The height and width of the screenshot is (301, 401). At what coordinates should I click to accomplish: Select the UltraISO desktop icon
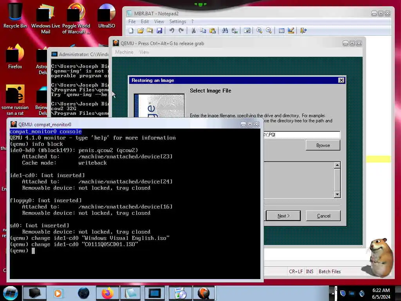[107, 15]
